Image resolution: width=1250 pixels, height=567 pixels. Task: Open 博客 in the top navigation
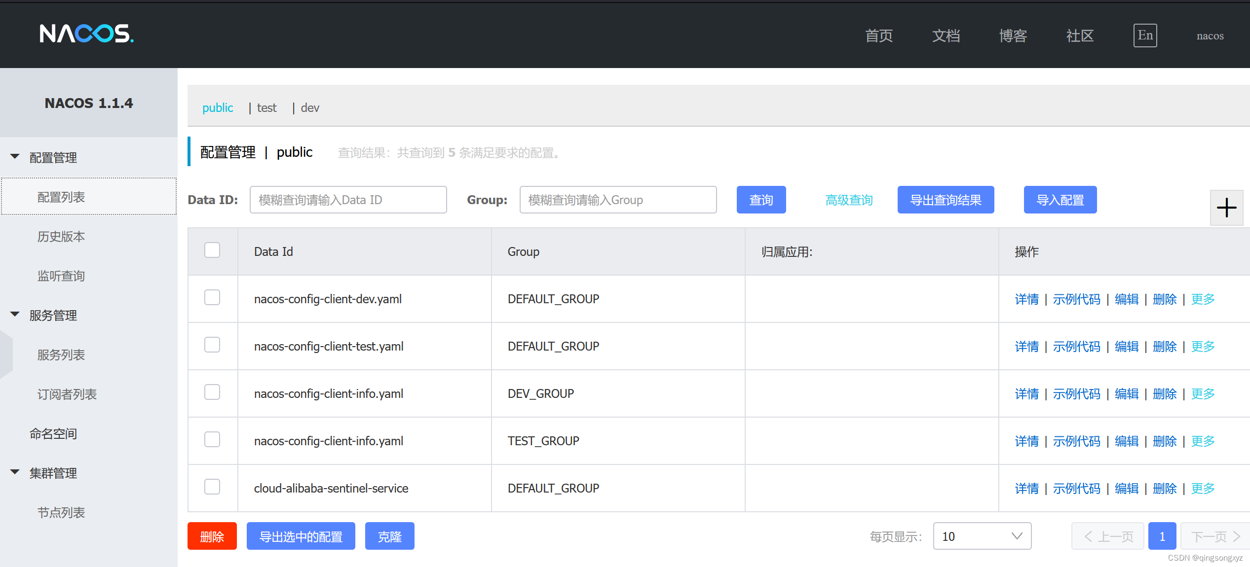(x=1013, y=35)
